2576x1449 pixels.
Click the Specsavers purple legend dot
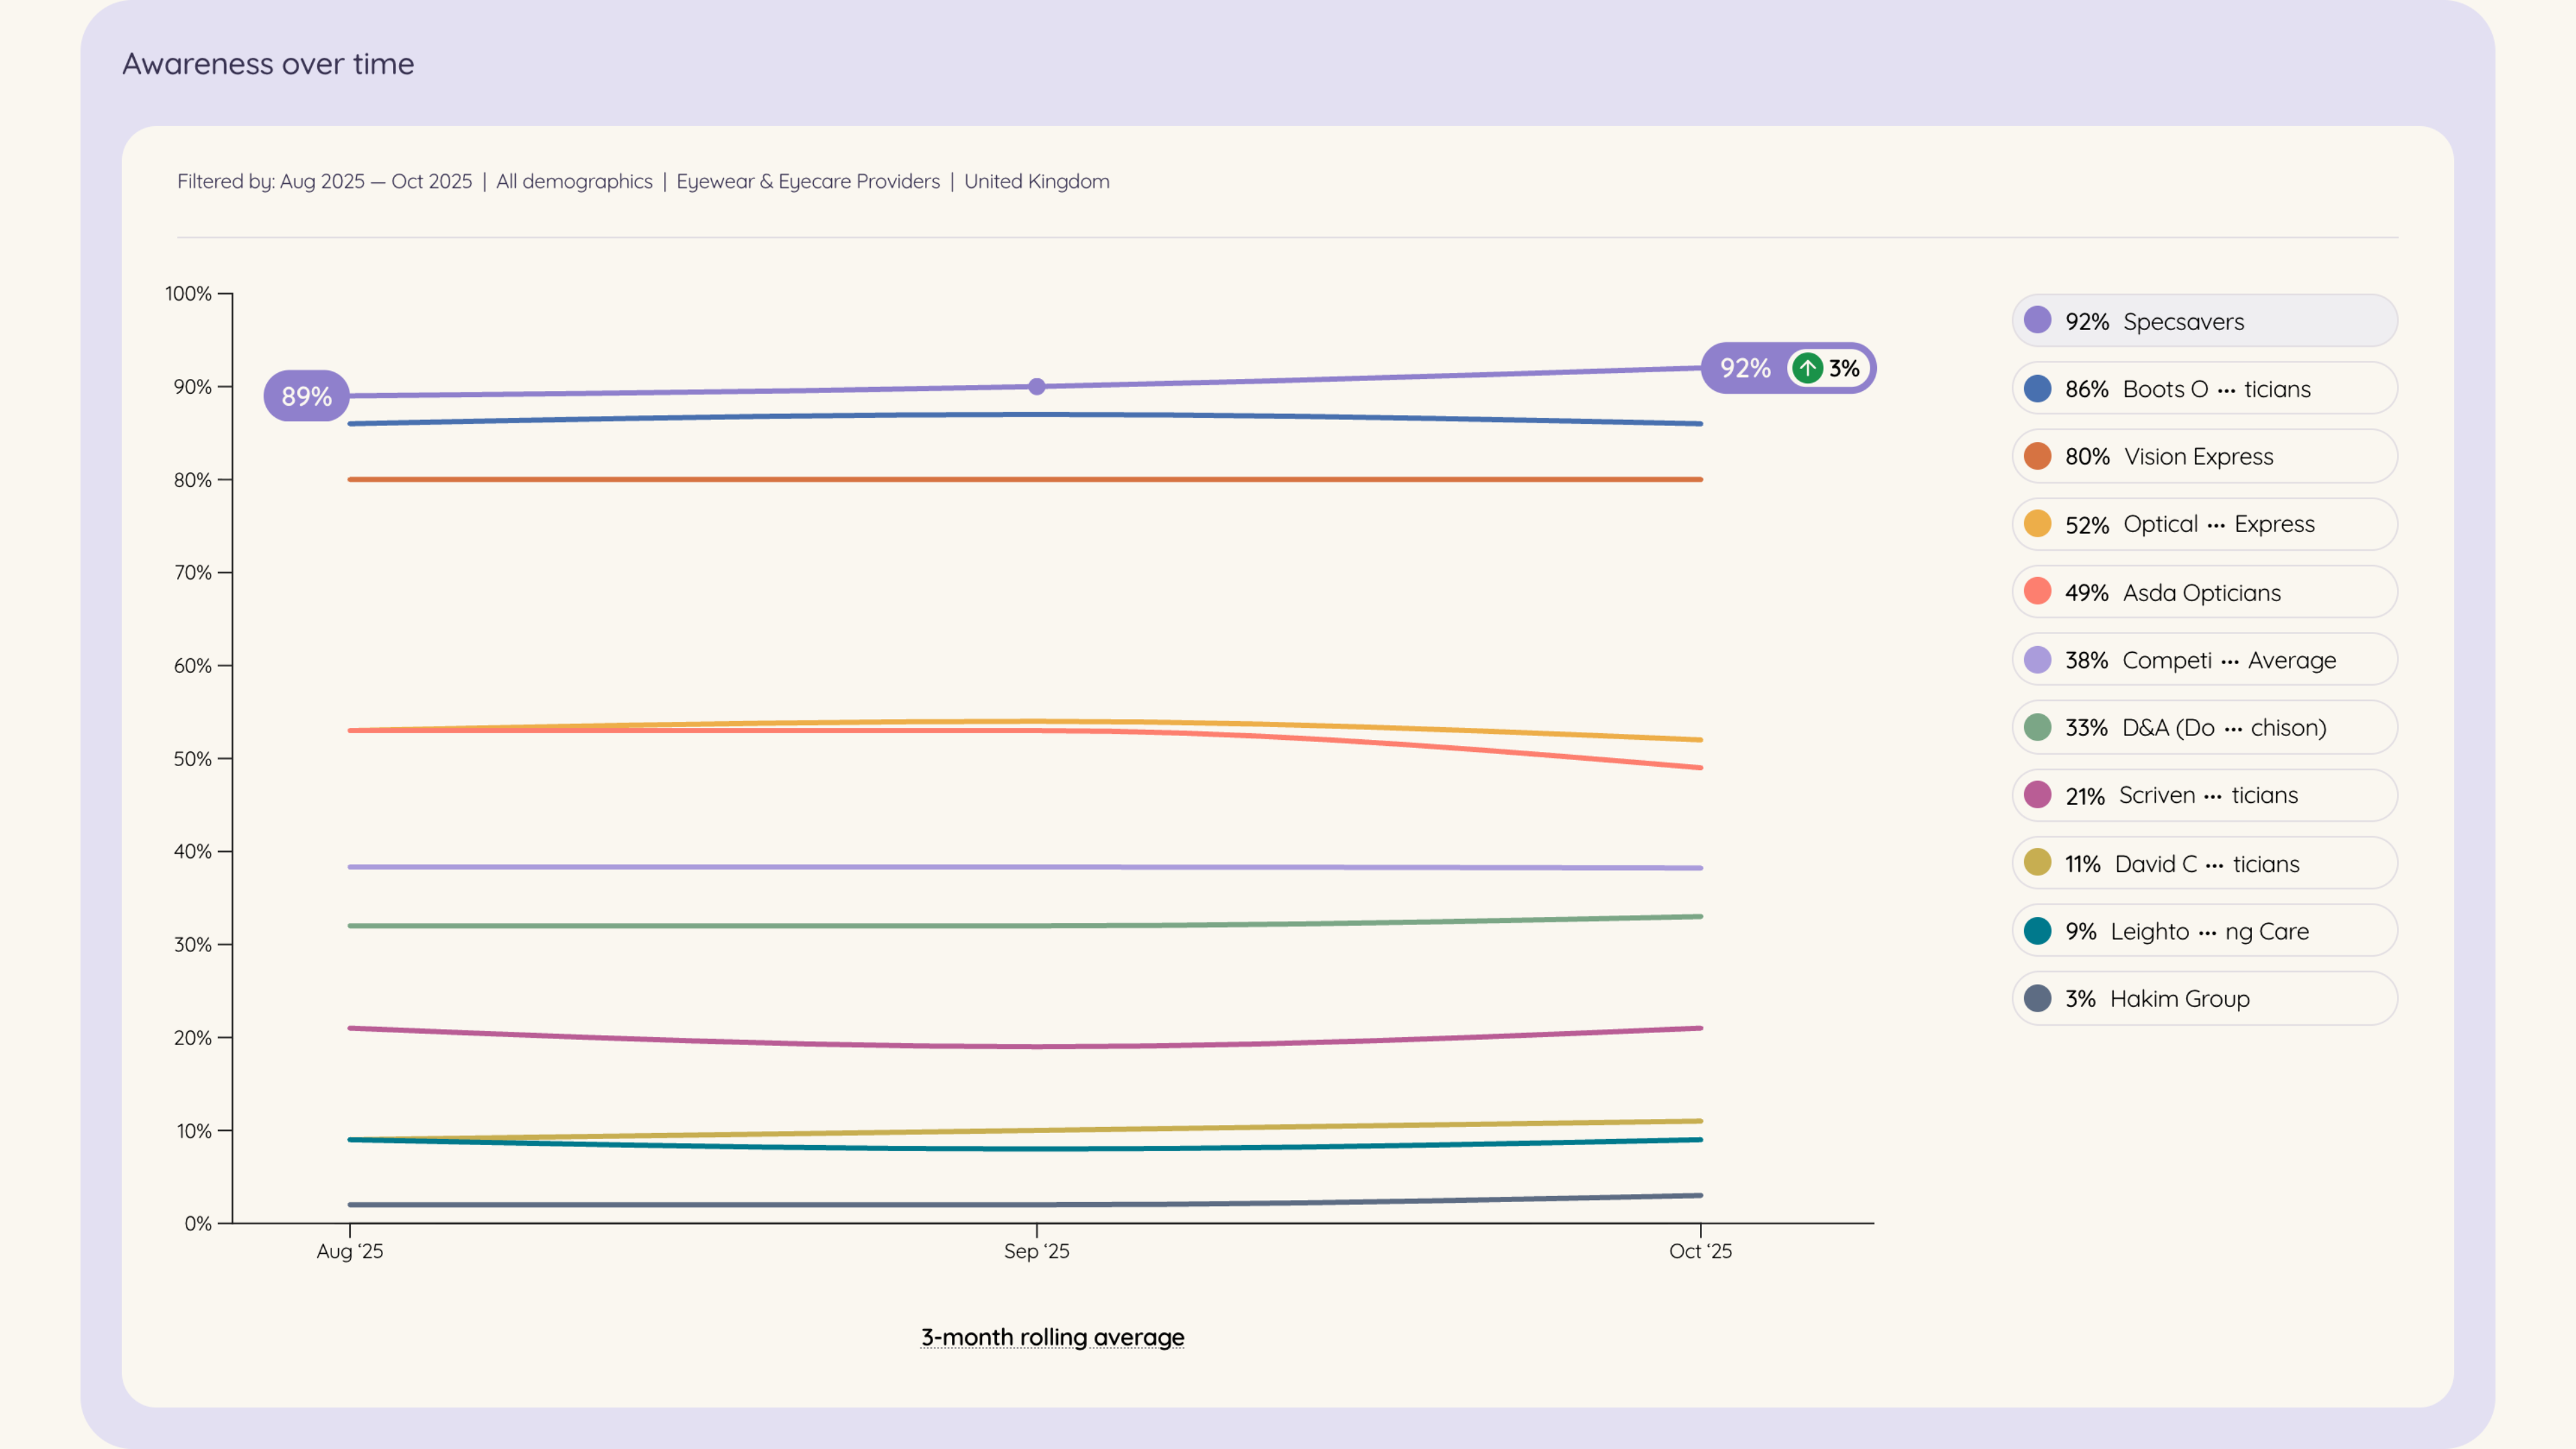[2037, 321]
